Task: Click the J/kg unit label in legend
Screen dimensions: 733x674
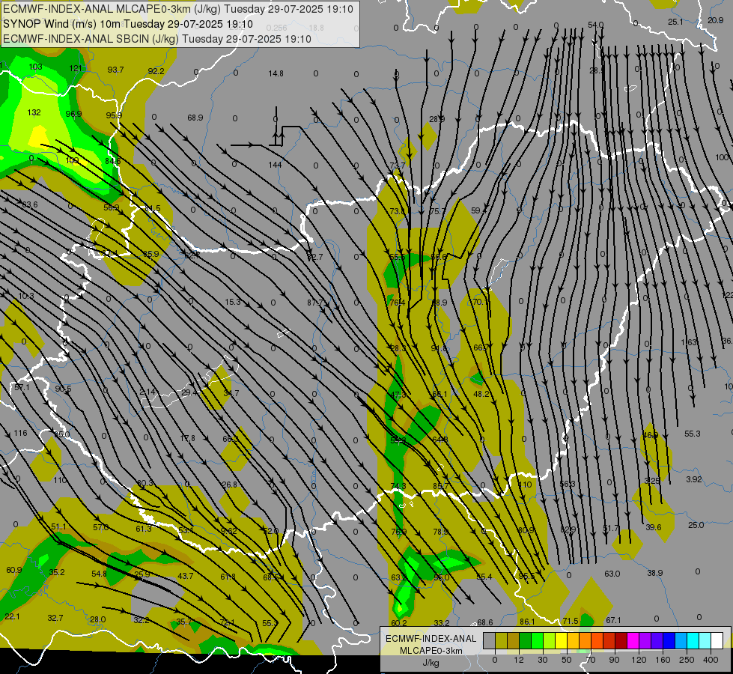Action: click(431, 663)
